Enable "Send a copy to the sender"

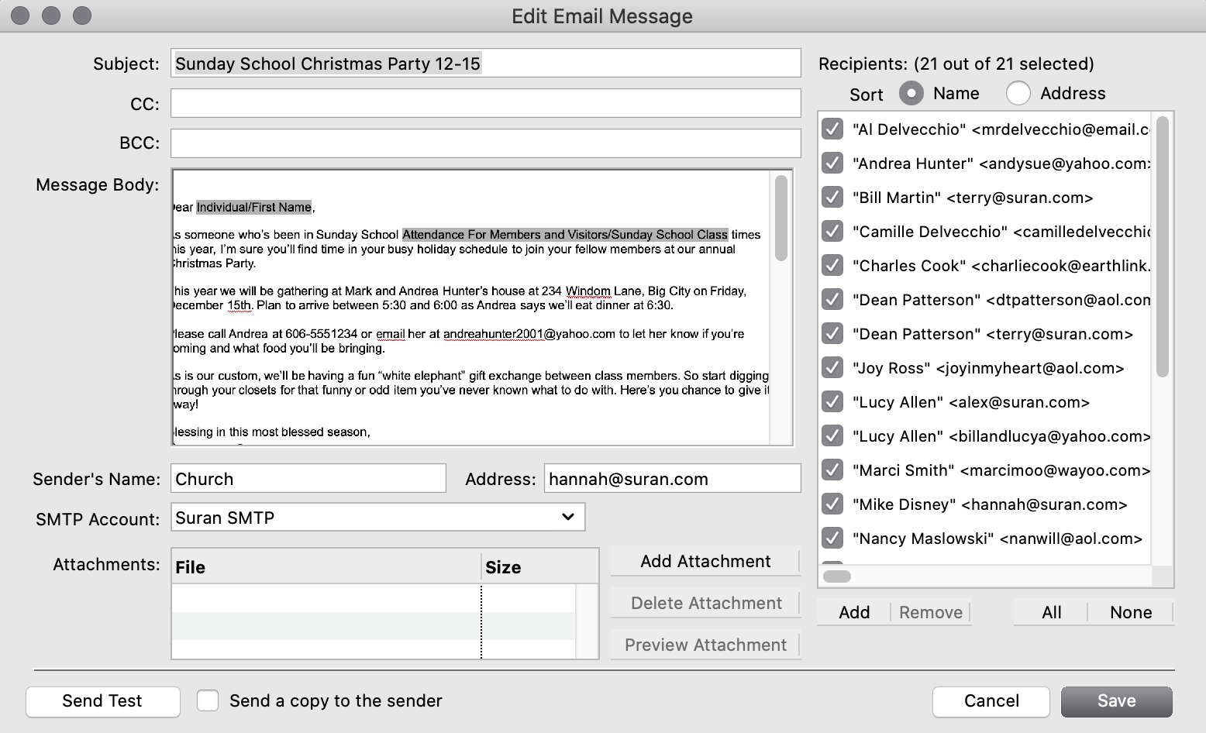(x=207, y=700)
